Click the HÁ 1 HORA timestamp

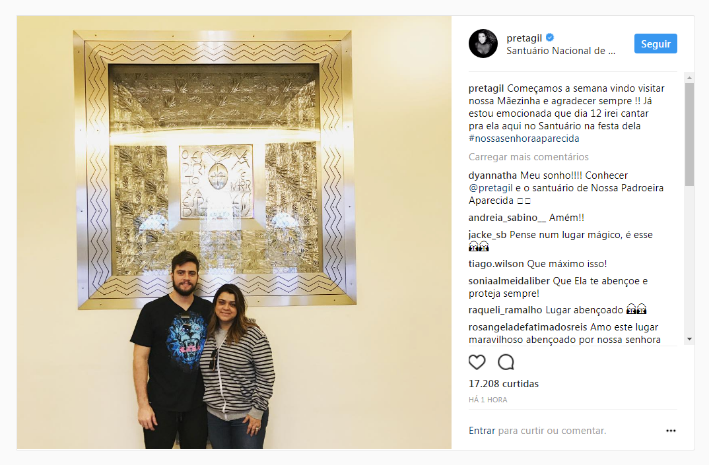pyautogui.click(x=488, y=400)
